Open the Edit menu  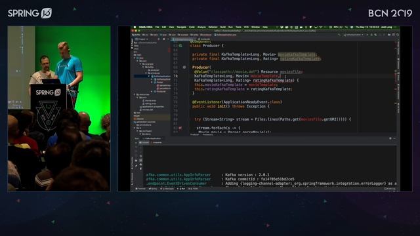click(164, 28)
